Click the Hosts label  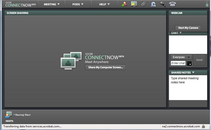[x=9, y=121]
